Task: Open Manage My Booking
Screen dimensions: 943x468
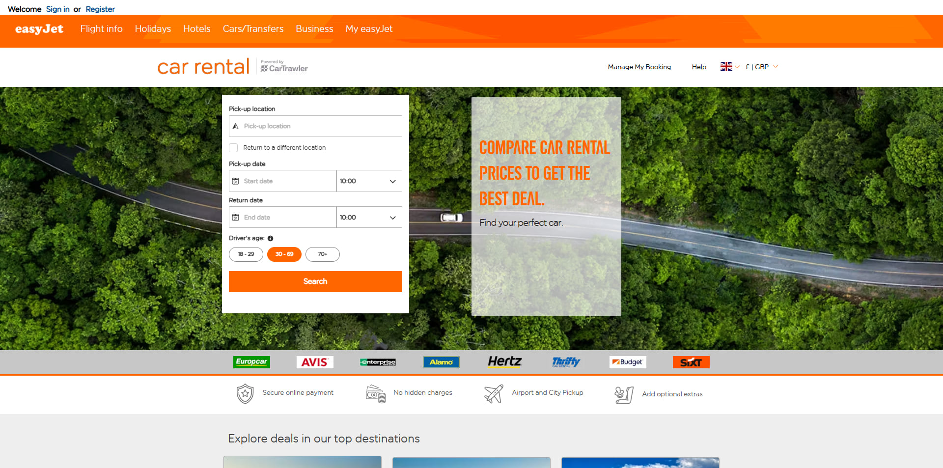Action: tap(639, 67)
